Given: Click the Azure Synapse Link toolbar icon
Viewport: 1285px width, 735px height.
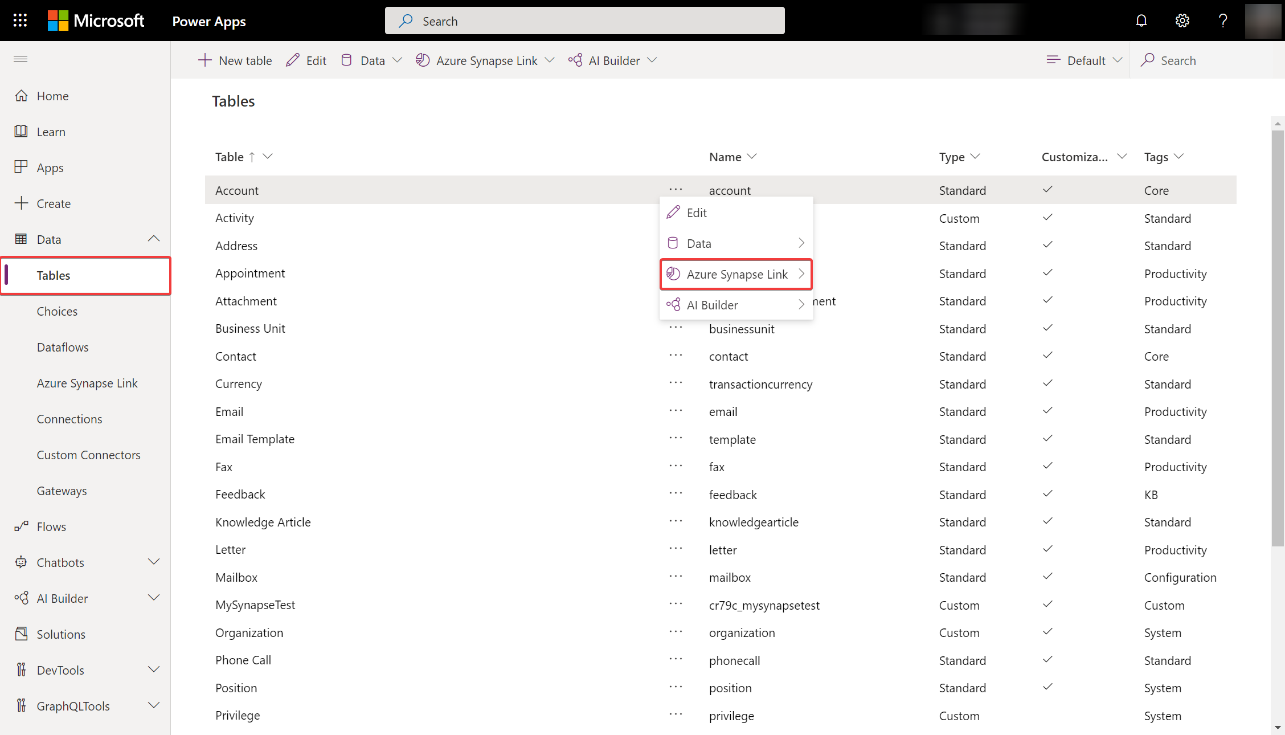Looking at the screenshot, I should coord(424,60).
